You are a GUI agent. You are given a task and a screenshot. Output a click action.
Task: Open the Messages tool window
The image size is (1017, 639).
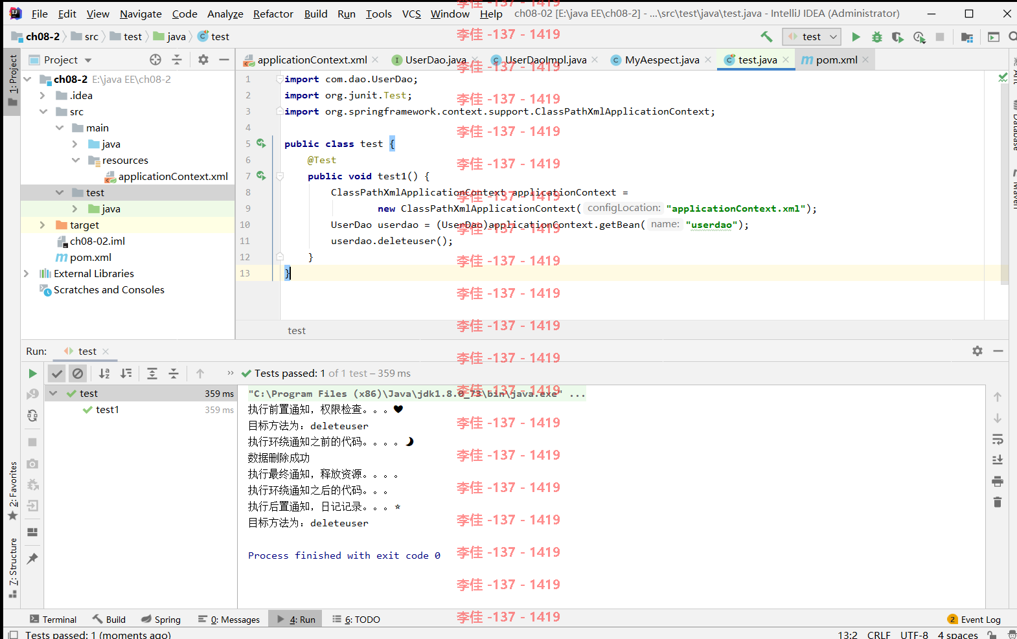(229, 620)
